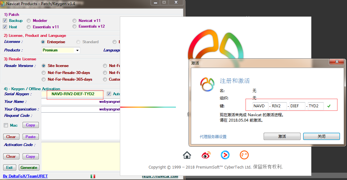Click the 关闭 close button

pos(321,136)
